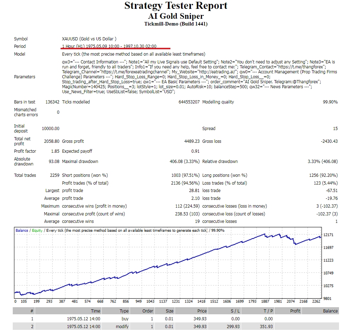This screenshot has width=356, height=332.
Task: Click the Order column header
Action: pos(147,311)
